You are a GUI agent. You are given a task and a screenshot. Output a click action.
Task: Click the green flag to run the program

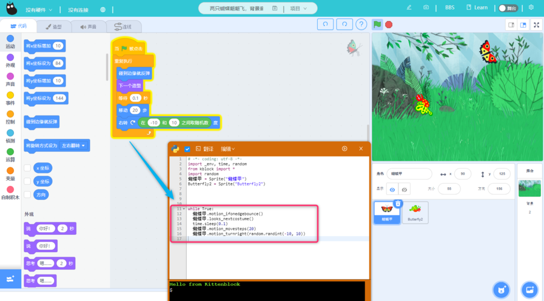377,25
